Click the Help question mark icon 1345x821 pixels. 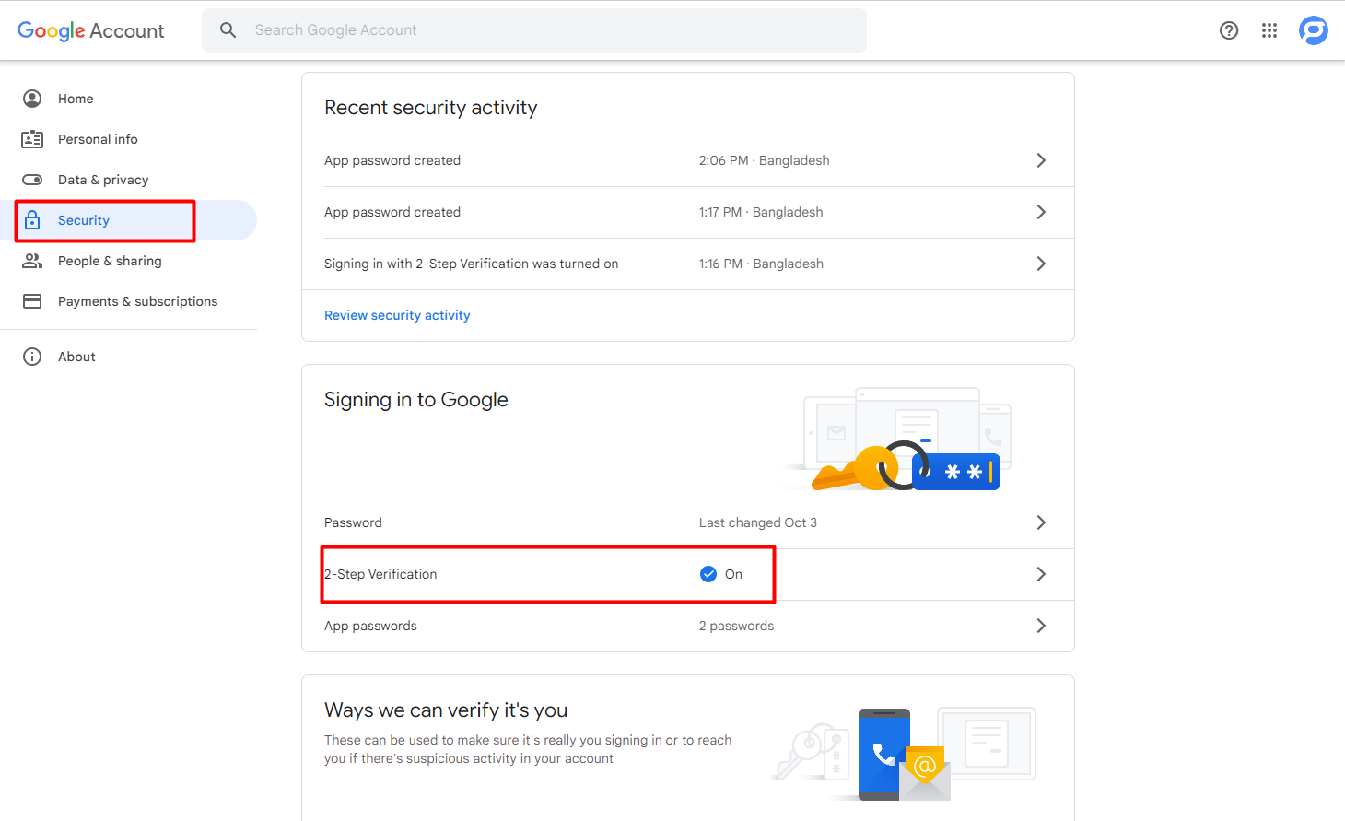1229,30
